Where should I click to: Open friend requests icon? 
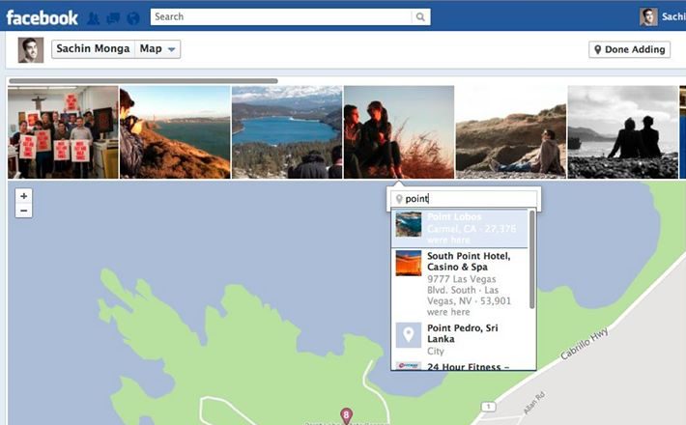coord(93,17)
